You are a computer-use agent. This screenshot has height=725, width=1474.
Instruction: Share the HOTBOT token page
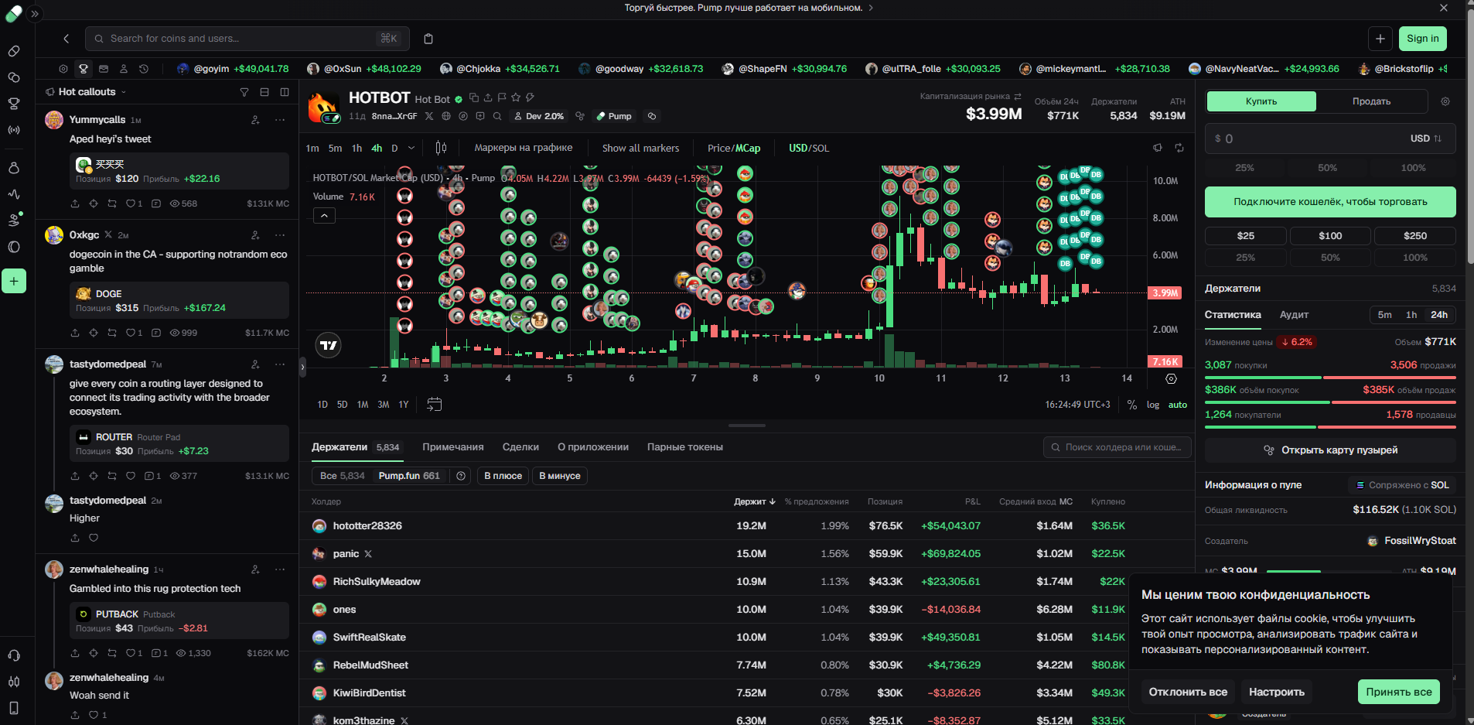488,97
